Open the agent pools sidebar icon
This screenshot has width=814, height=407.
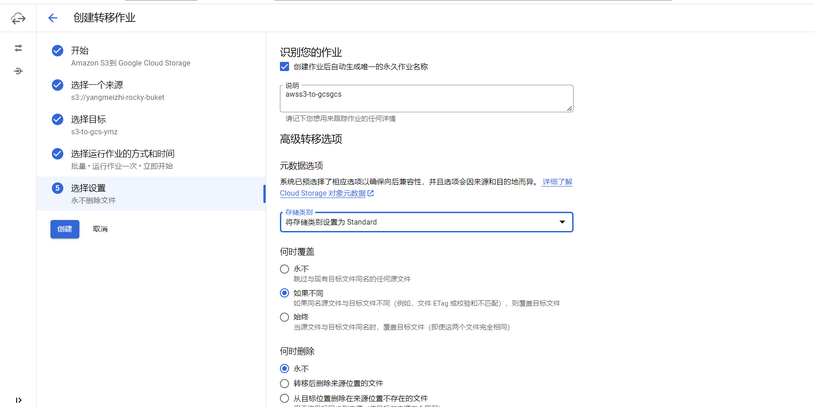click(x=18, y=71)
